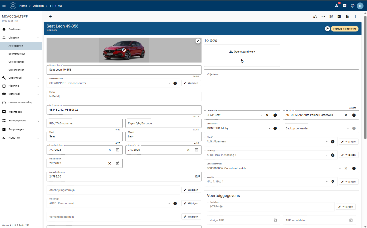Click the Objecten breadcrumb link

point(38,6)
